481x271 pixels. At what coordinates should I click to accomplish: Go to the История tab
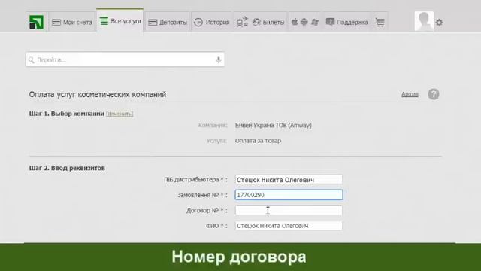212,22
